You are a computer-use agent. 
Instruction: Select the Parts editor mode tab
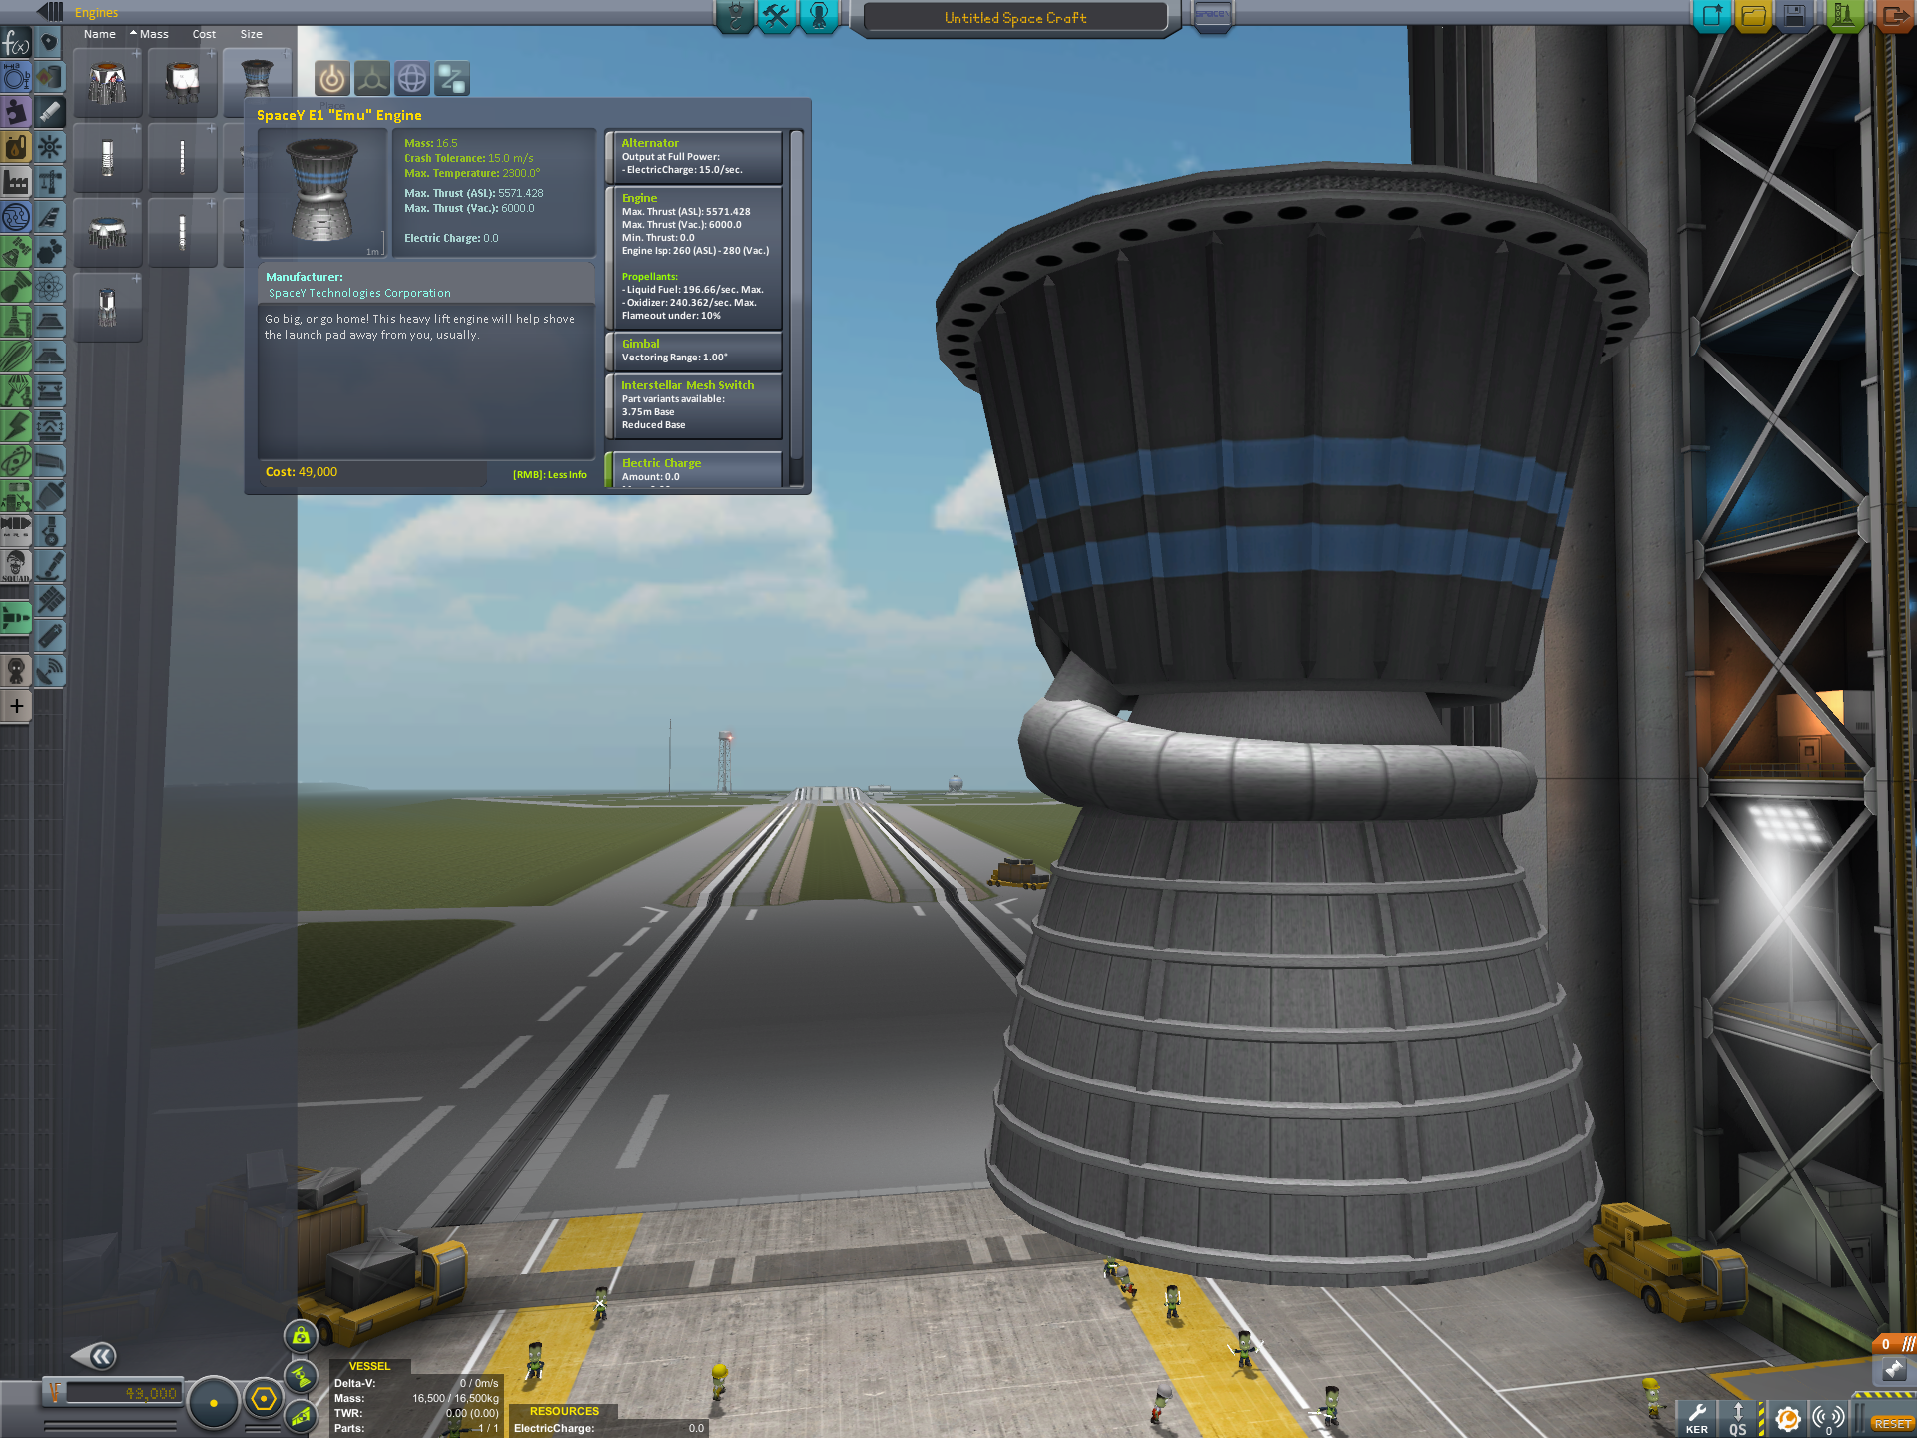[735, 17]
